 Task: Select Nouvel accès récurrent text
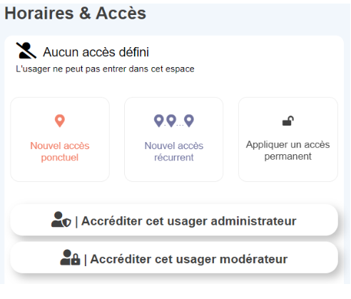point(174,151)
